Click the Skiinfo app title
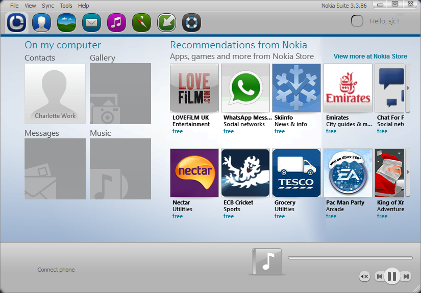Screen dimensions: 421x293 pyautogui.click(x=284, y=118)
